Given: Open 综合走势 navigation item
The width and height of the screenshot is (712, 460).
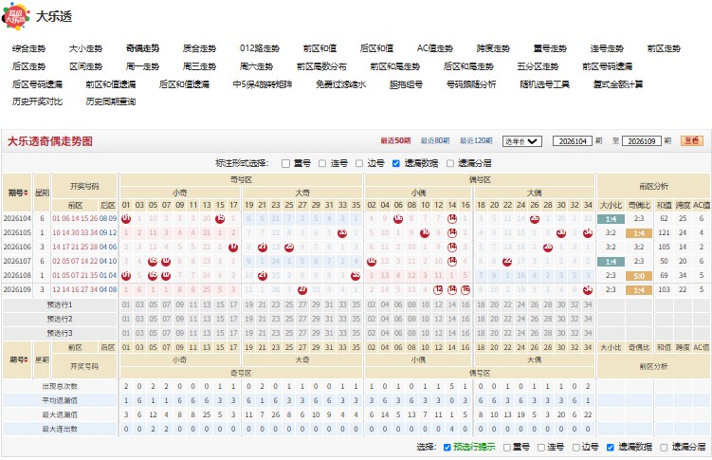Looking at the screenshot, I should tap(29, 48).
